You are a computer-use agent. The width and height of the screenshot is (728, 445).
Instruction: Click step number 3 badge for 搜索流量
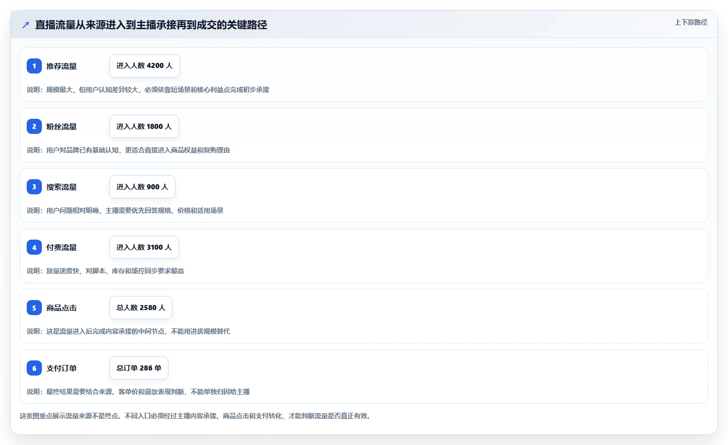click(34, 187)
